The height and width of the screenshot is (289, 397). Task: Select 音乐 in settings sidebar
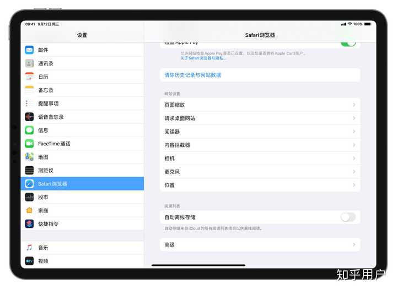(82, 248)
